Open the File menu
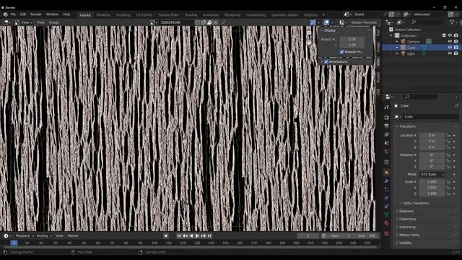Image resolution: width=462 pixels, height=260 pixels. pos(13,14)
